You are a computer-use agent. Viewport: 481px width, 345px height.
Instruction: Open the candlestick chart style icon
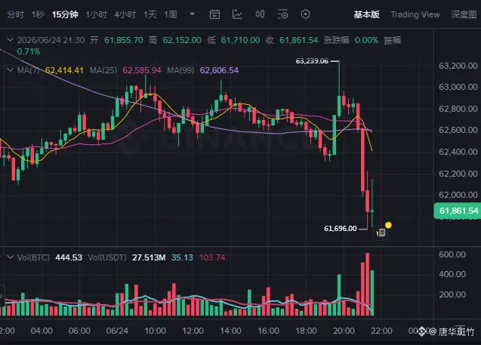(x=260, y=14)
